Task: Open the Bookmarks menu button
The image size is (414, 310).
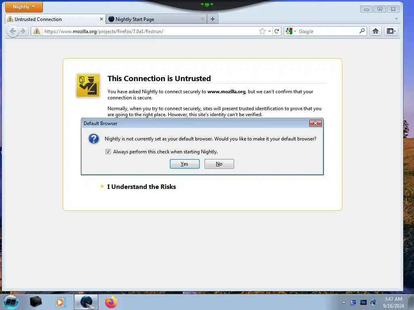Action: 391,31
